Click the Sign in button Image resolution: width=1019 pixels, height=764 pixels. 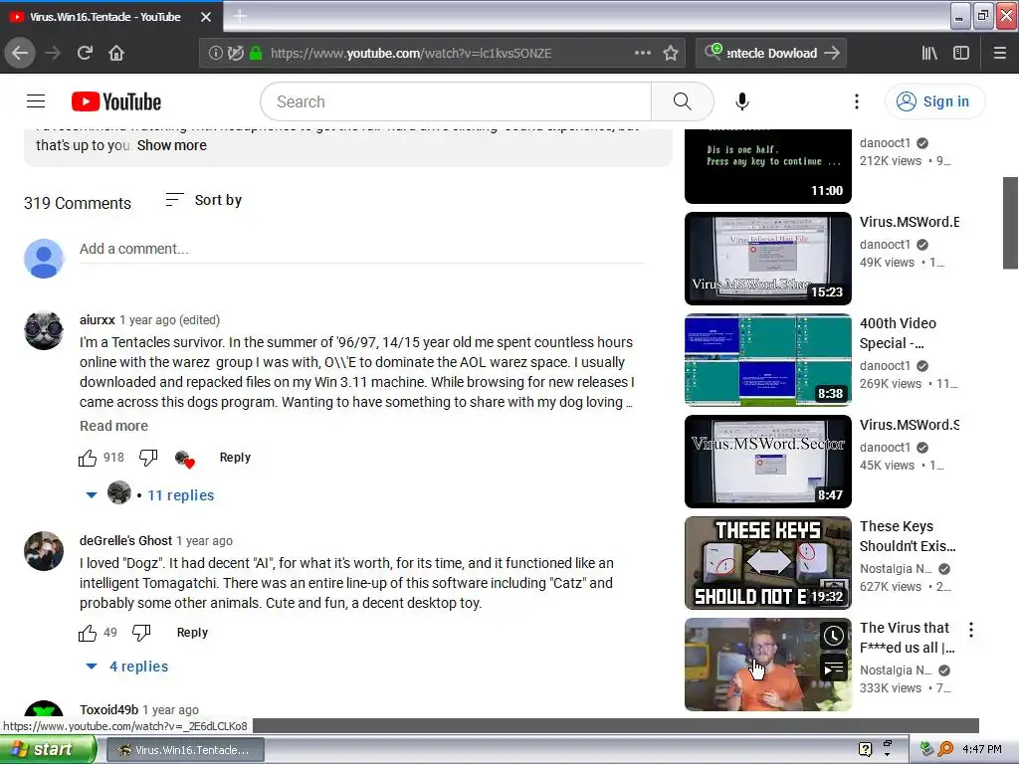point(934,101)
